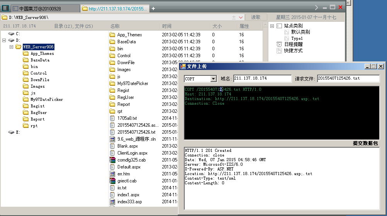Screen dimensions: 387x216
Task: Collapse the WEB_Server906 folder node
Action: tap(11, 47)
